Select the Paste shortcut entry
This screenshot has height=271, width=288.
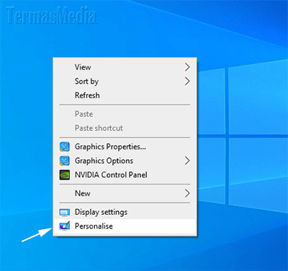click(125, 128)
